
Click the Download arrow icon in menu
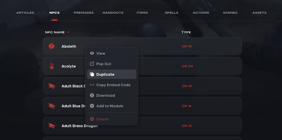pyautogui.click(x=92, y=96)
